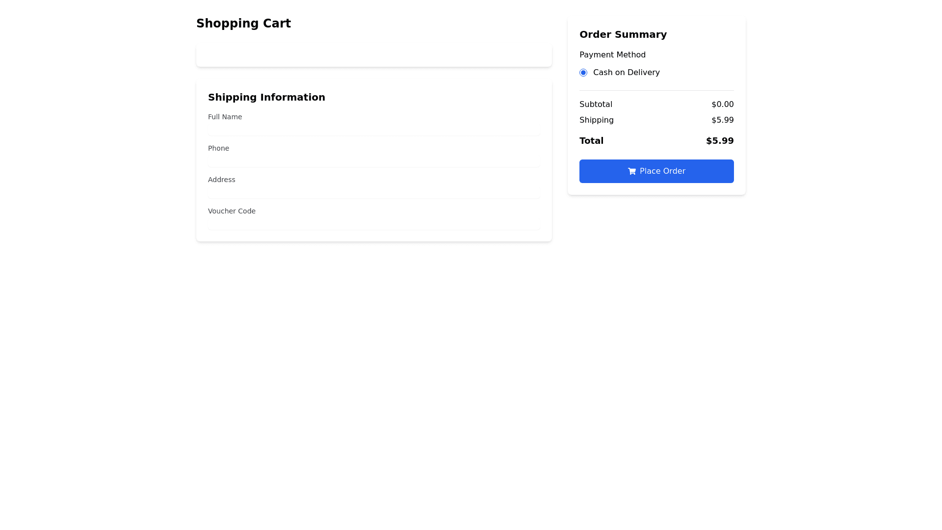This screenshot has height=530, width=942.
Task: Click the Full Name field label
Action: point(225,117)
